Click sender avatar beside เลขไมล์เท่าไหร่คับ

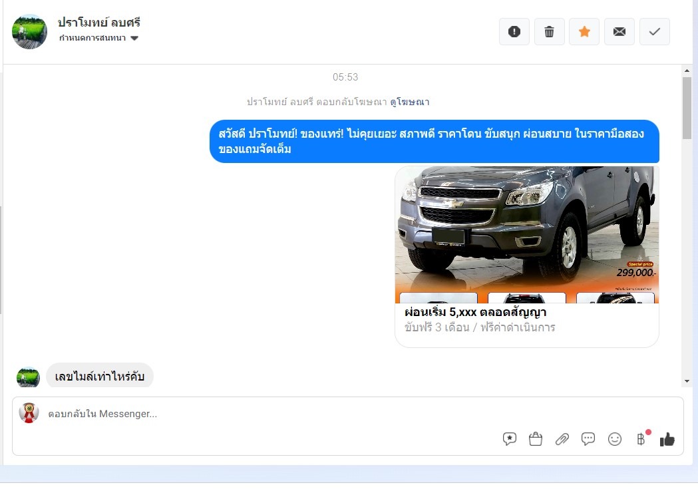click(x=28, y=377)
